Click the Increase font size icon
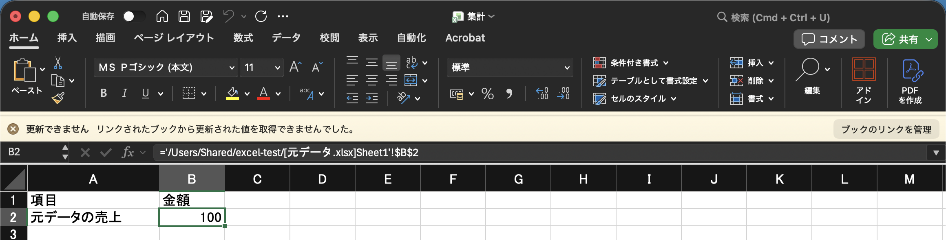This screenshot has width=946, height=240. pyautogui.click(x=295, y=67)
